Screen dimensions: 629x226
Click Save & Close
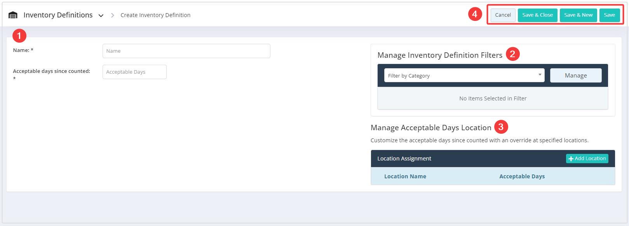point(537,15)
